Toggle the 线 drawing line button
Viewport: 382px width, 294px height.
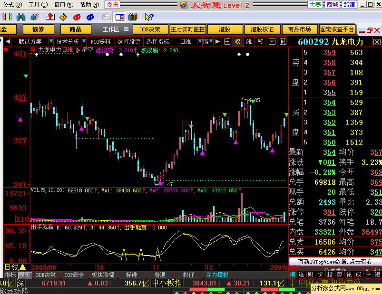pyautogui.click(x=249, y=42)
